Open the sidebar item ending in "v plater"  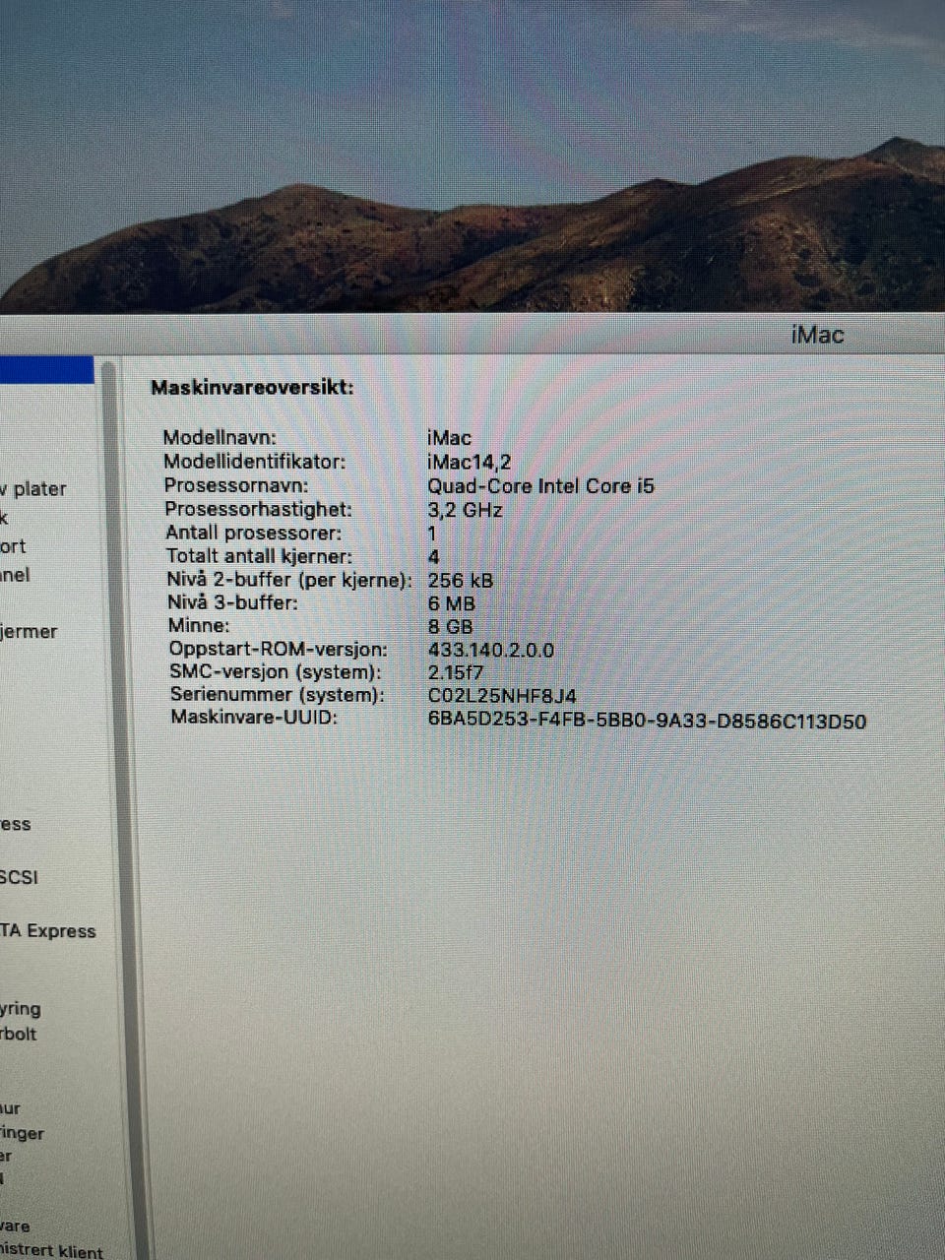pos(33,489)
